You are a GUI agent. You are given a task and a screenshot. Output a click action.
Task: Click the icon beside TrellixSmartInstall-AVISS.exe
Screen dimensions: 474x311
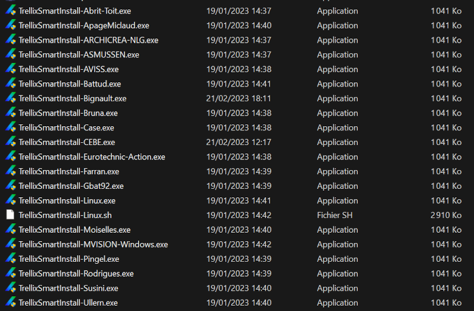[x=10, y=69]
